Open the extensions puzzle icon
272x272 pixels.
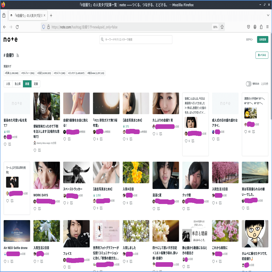tap(261, 27)
